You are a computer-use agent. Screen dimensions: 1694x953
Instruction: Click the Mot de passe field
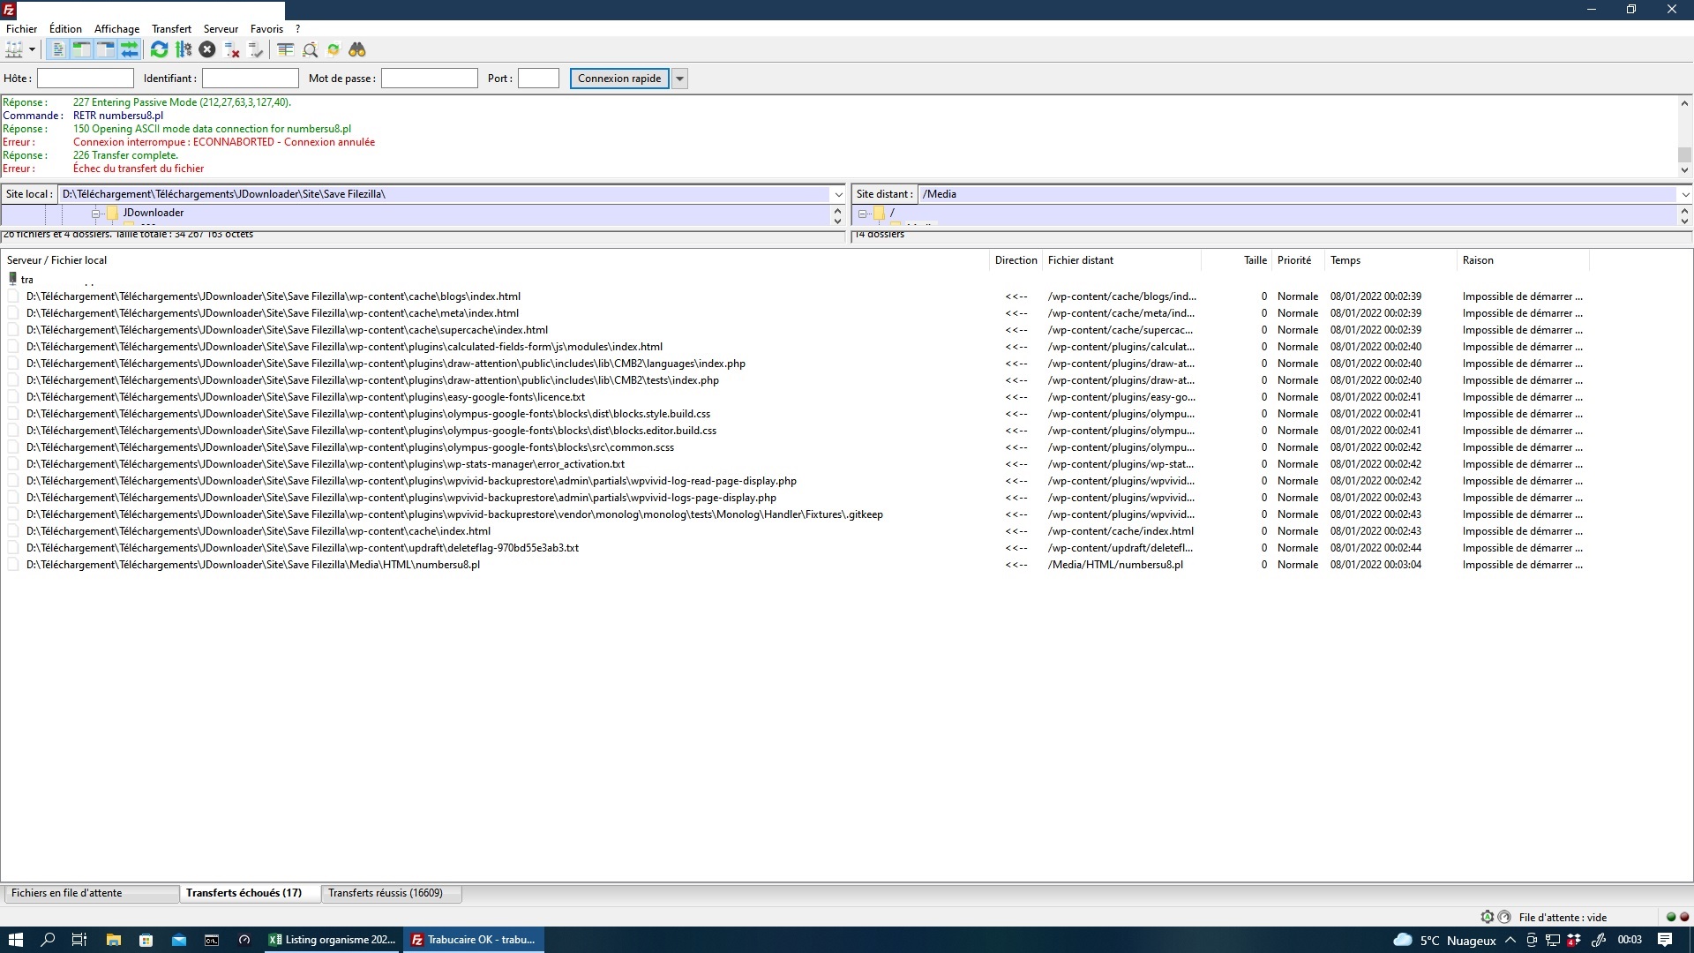coord(430,79)
